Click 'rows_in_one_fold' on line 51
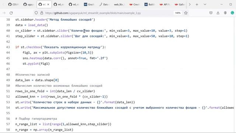236x133 pixels. click(30, 91)
